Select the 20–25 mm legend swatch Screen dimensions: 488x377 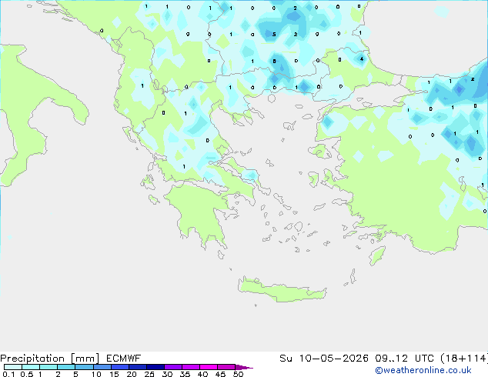click(138, 367)
